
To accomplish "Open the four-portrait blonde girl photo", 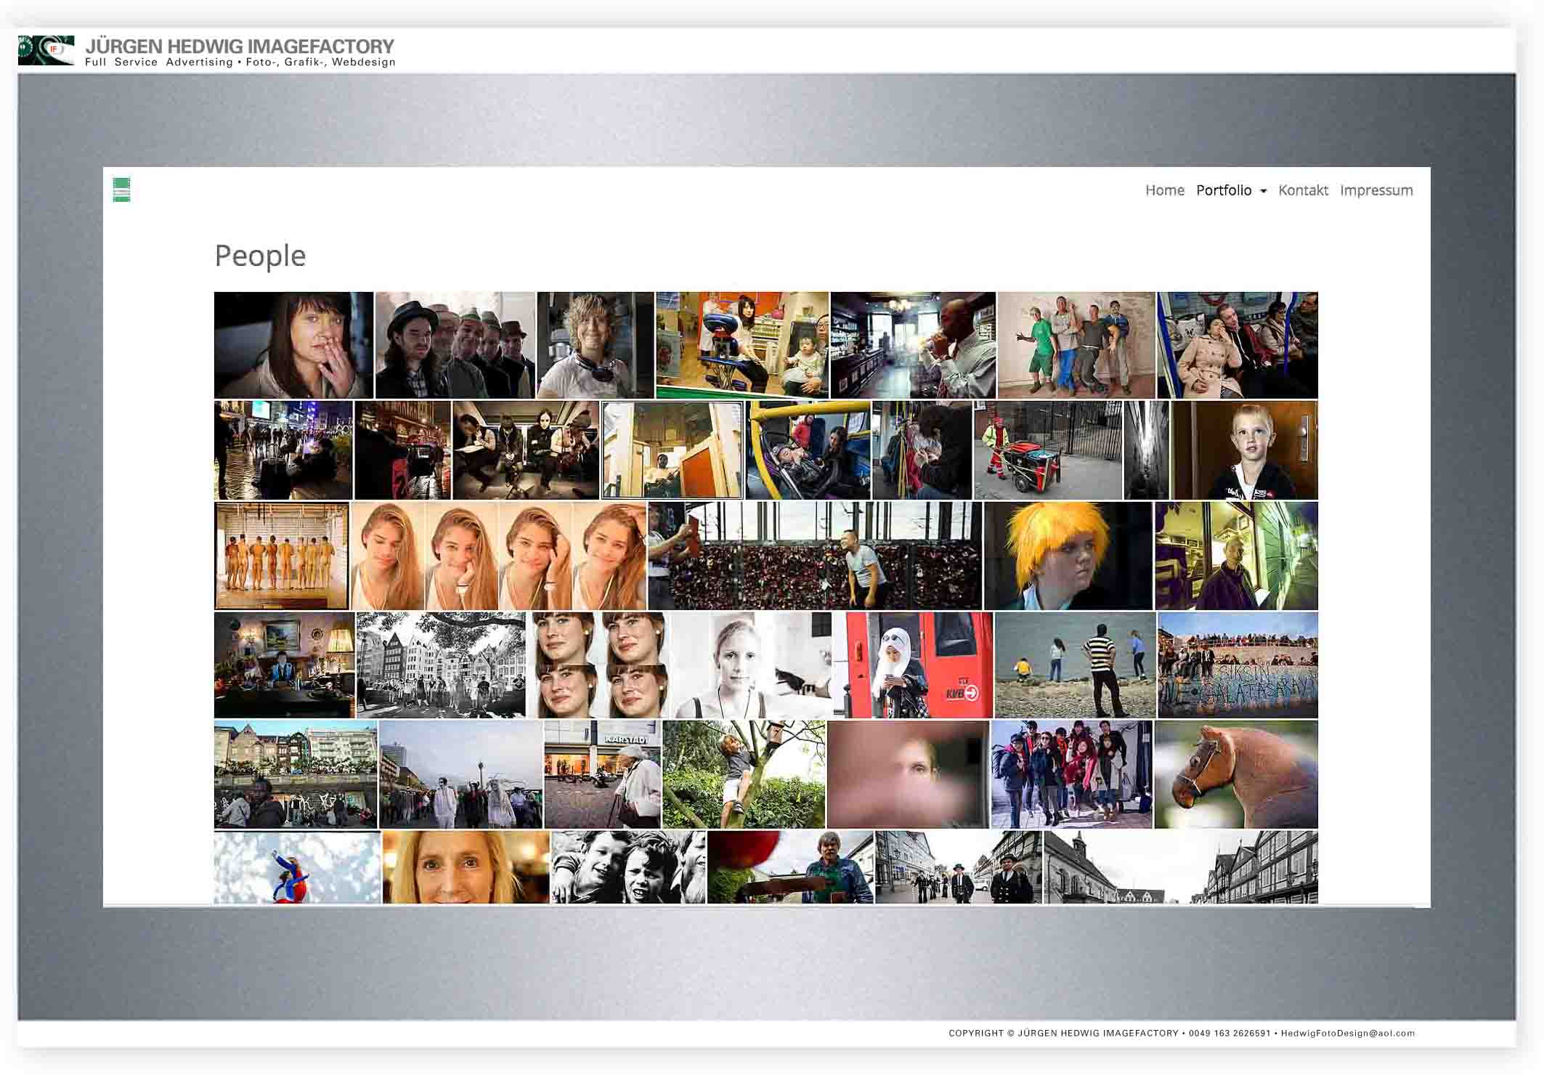I will (x=498, y=556).
